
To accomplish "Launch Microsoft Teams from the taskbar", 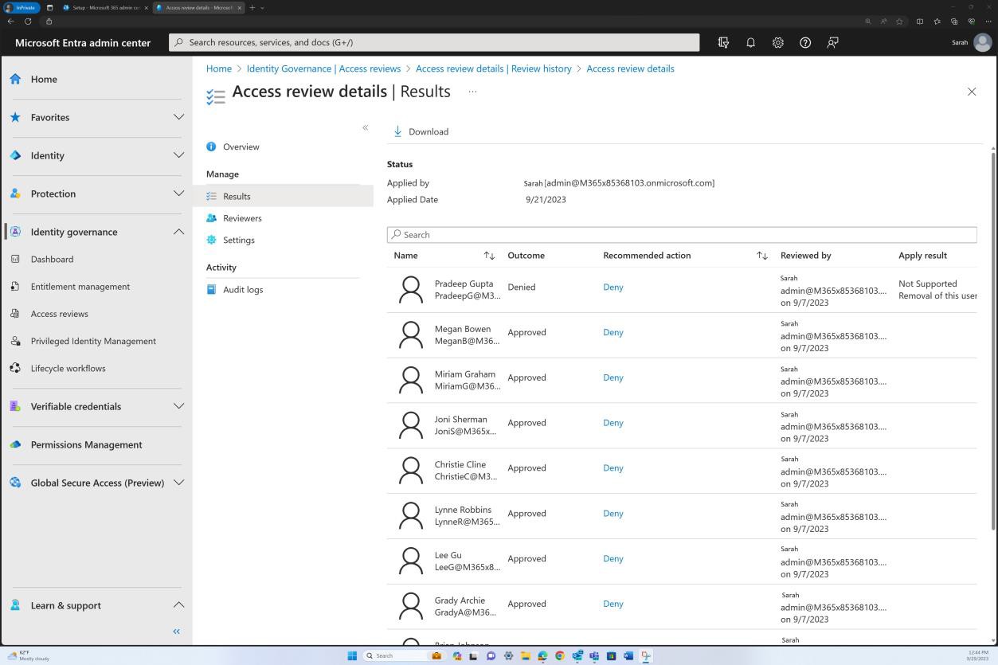I will tap(593, 655).
